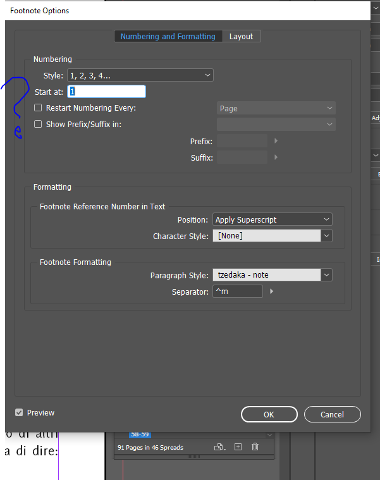Click the Edit page size icon
380x480 pixels.
coord(219,447)
